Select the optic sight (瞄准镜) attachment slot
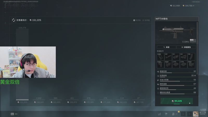Viewport: 208px width, 117px height. [168, 64]
